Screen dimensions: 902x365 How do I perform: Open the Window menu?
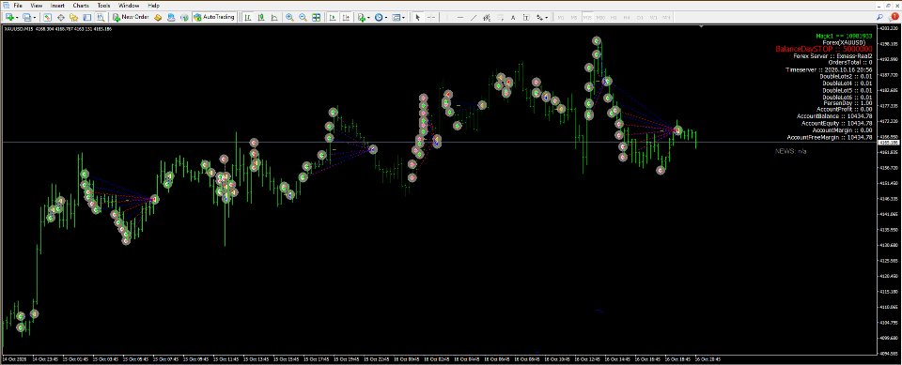coord(129,6)
